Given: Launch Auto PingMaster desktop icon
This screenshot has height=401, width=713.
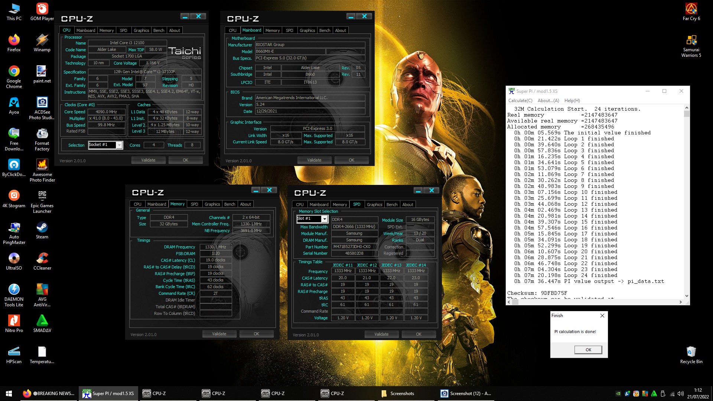Looking at the screenshot, I should point(14,233).
